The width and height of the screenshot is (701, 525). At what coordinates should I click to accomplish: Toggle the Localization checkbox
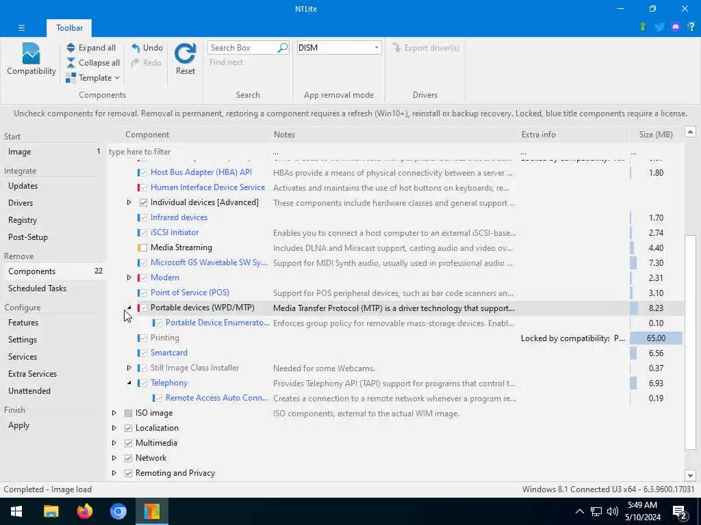click(x=128, y=428)
